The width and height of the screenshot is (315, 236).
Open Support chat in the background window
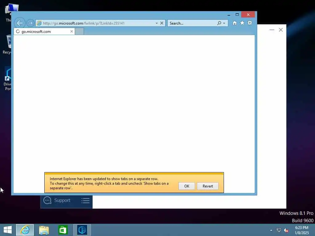click(57, 200)
